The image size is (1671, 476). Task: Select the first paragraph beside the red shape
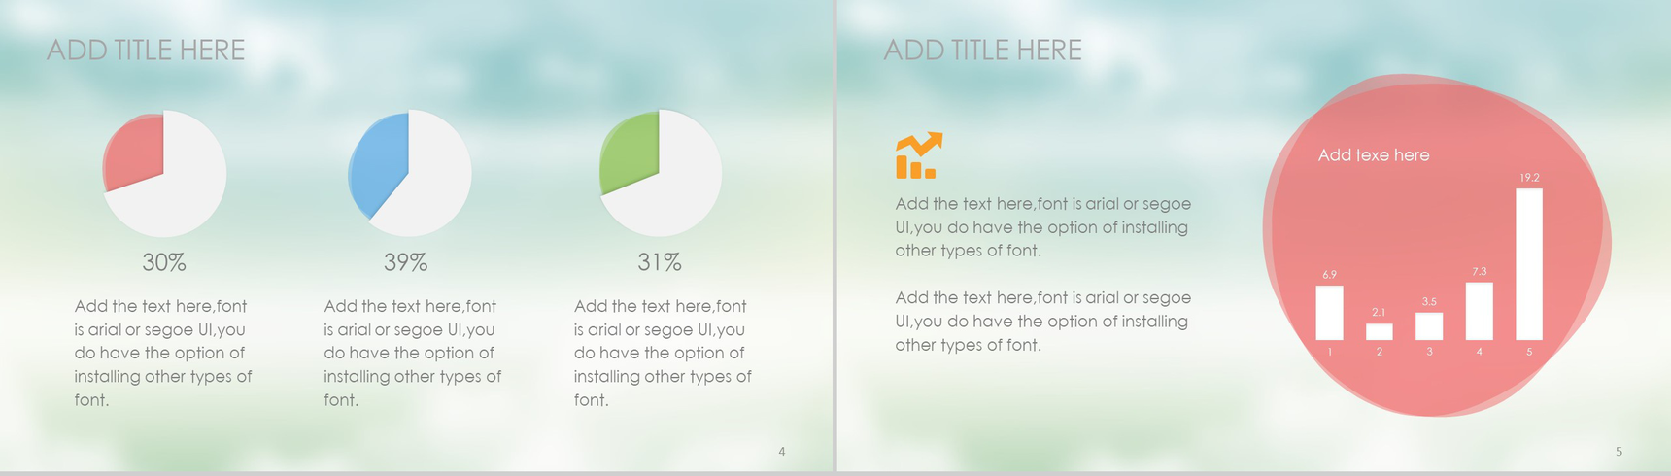tap(1043, 227)
